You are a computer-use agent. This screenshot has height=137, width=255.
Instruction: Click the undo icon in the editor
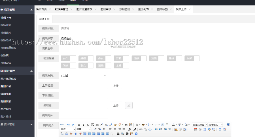coord(68,125)
